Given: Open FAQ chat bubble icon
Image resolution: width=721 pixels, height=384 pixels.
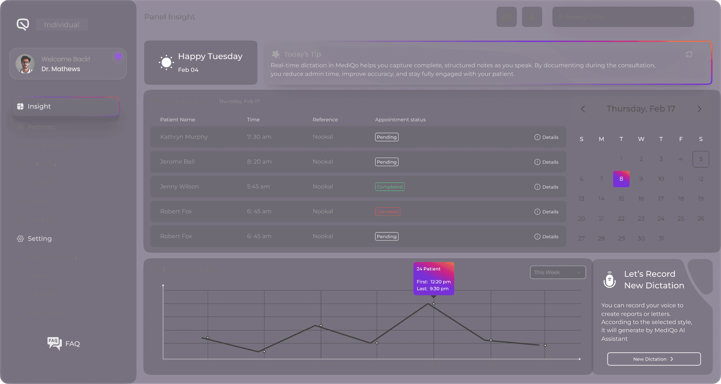Looking at the screenshot, I should click(55, 343).
